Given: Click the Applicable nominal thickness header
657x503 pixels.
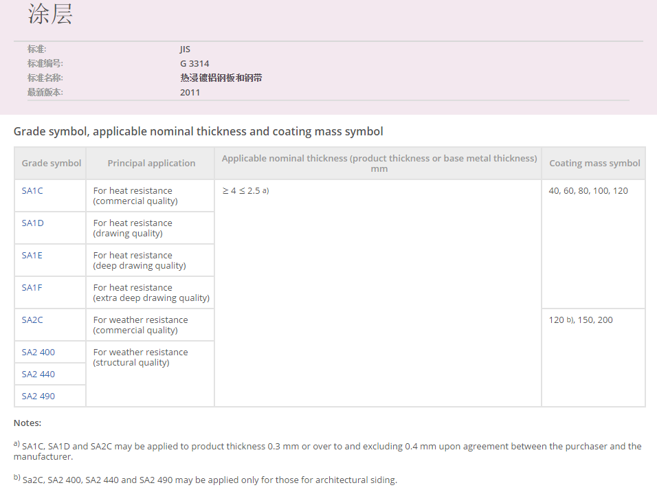Looking at the screenshot, I should 379,164.
